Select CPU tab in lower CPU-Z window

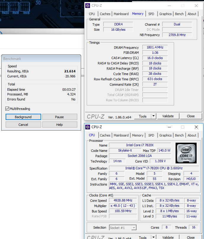pyautogui.click(x=92, y=135)
